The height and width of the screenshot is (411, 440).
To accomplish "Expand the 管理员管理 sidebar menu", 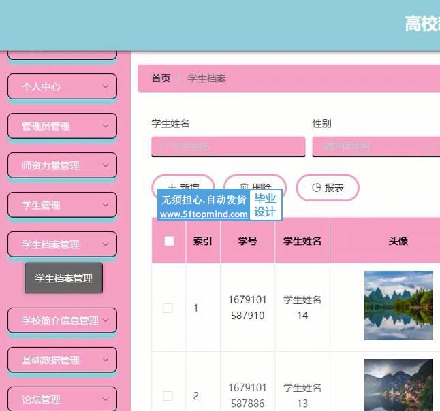I will click(x=62, y=126).
